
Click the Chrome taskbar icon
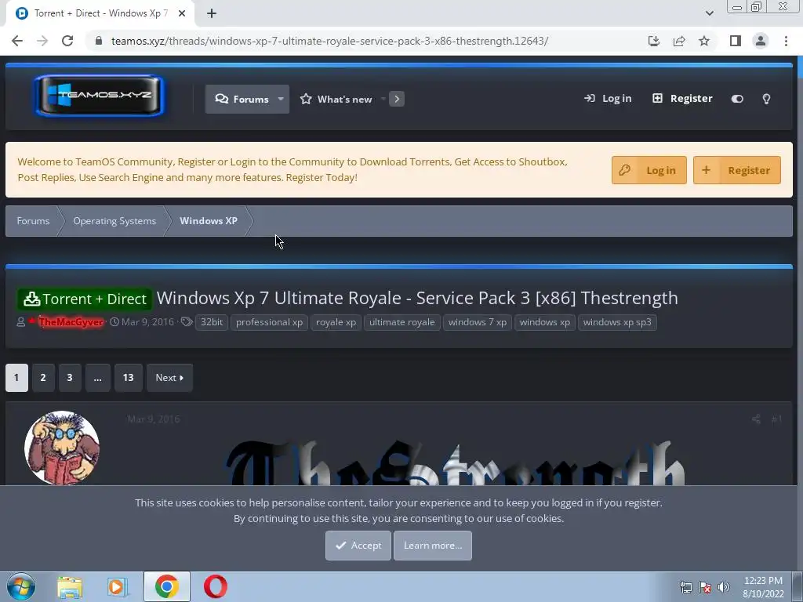tap(166, 586)
